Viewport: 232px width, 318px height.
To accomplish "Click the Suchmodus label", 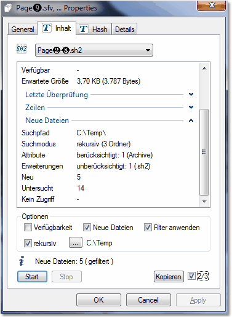I will 39,144.
